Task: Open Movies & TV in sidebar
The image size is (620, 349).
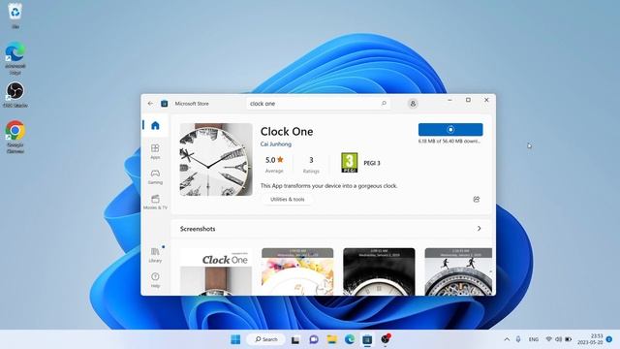Action: point(155,202)
